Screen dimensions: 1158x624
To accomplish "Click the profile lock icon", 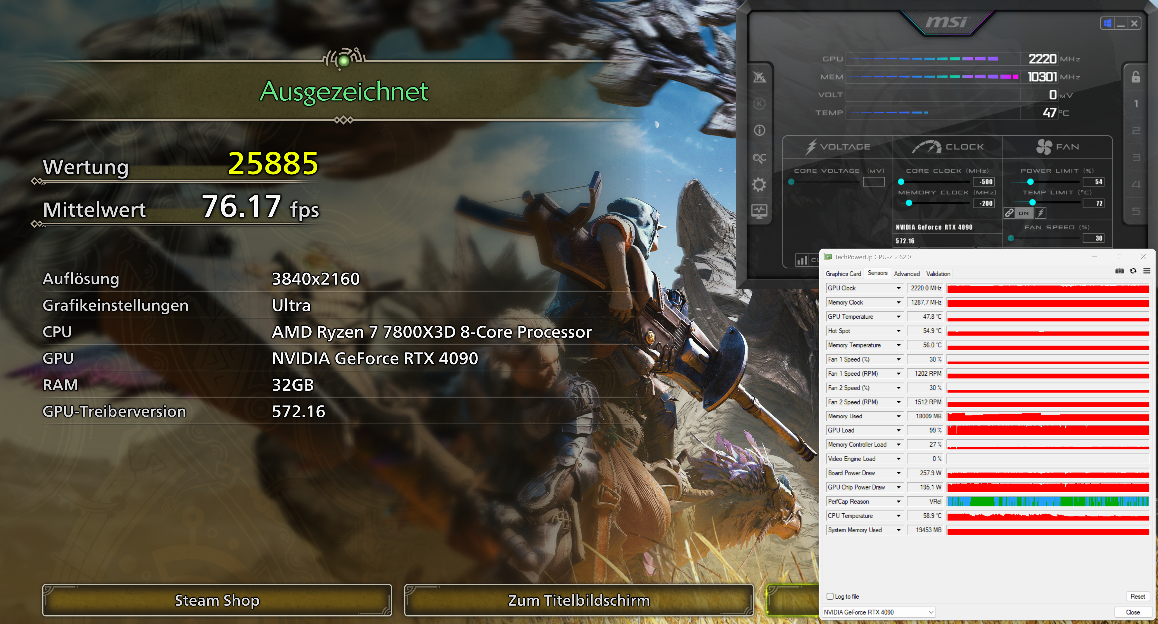I will pos(1135,77).
